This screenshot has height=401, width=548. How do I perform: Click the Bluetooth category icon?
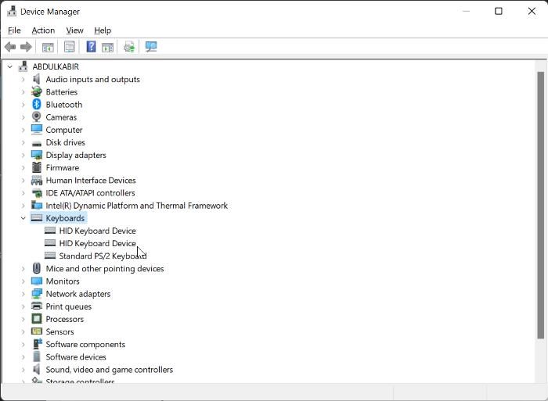pyautogui.click(x=37, y=104)
